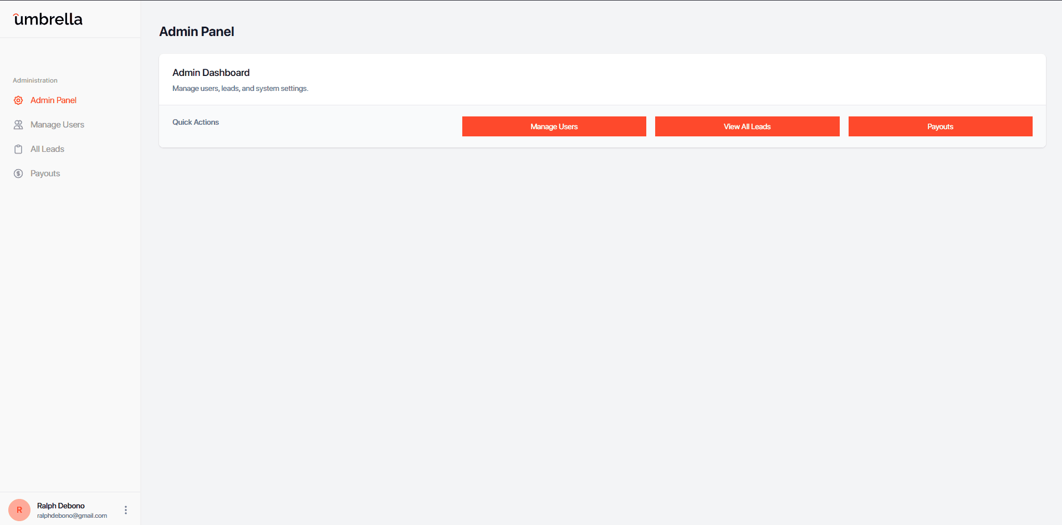1062x525 pixels.
Task: Select the dollar icon beside Payouts
Action: pyautogui.click(x=18, y=174)
